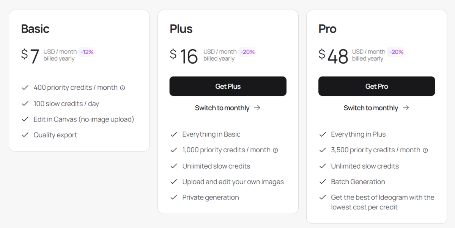Click checkmark next to Batch Generation
Viewport: 455px width, 228px height.
pyautogui.click(x=323, y=182)
